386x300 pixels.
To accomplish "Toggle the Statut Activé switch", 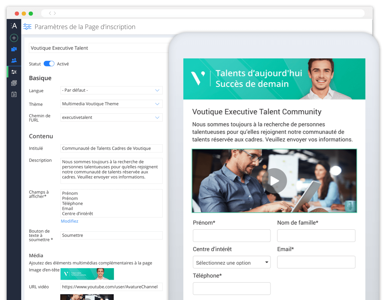I will tap(49, 64).
